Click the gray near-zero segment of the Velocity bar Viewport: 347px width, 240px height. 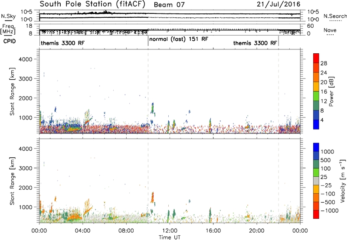316,181
